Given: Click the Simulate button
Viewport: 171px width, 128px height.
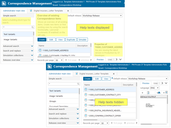Looking at the screenshot, I should point(83,40).
